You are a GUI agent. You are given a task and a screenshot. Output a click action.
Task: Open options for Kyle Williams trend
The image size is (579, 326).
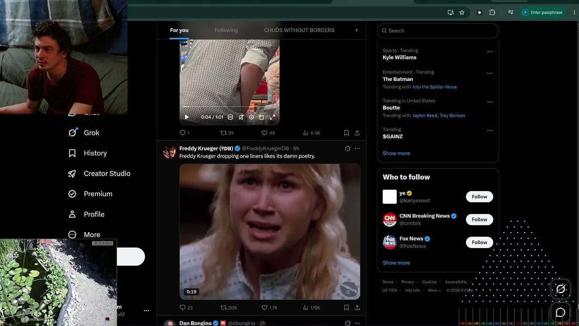pyautogui.click(x=490, y=52)
